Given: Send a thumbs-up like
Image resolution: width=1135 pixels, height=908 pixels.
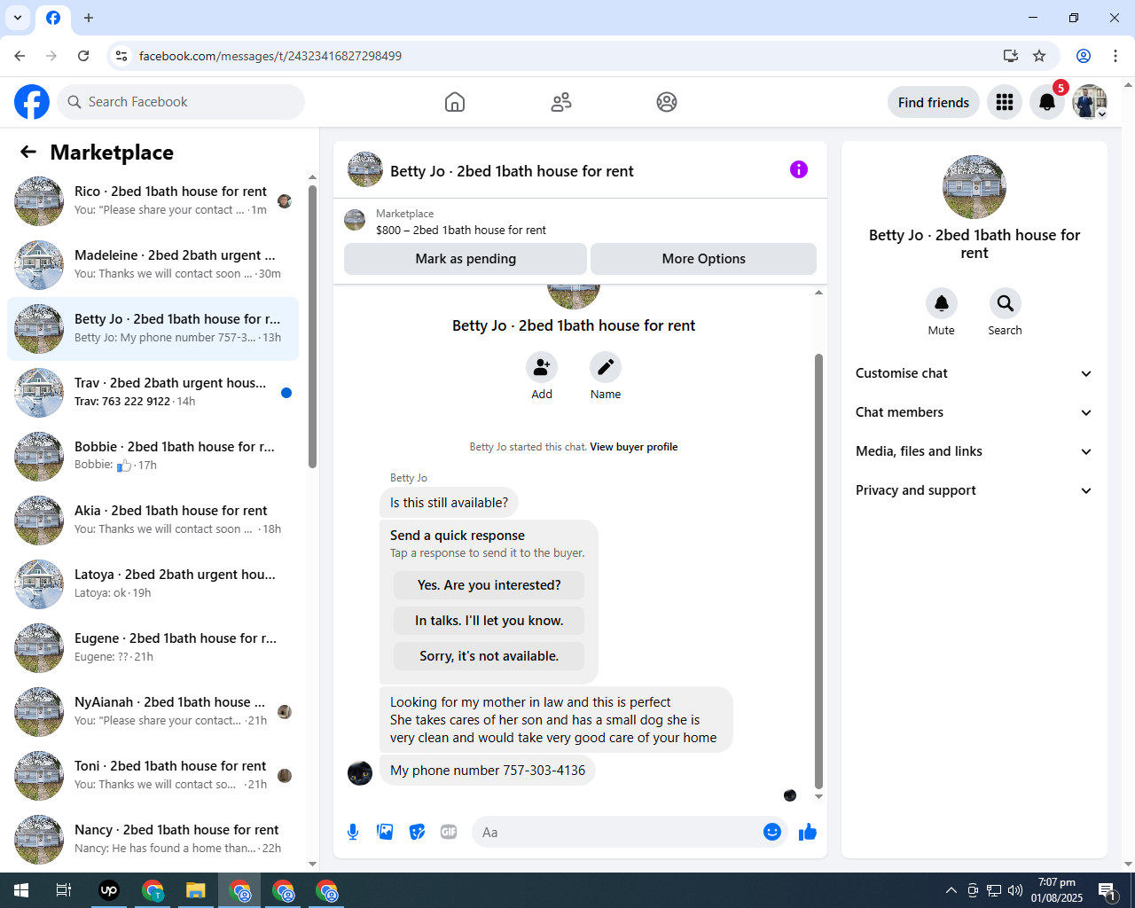Looking at the screenshot, I should click(x=808, y=832).
